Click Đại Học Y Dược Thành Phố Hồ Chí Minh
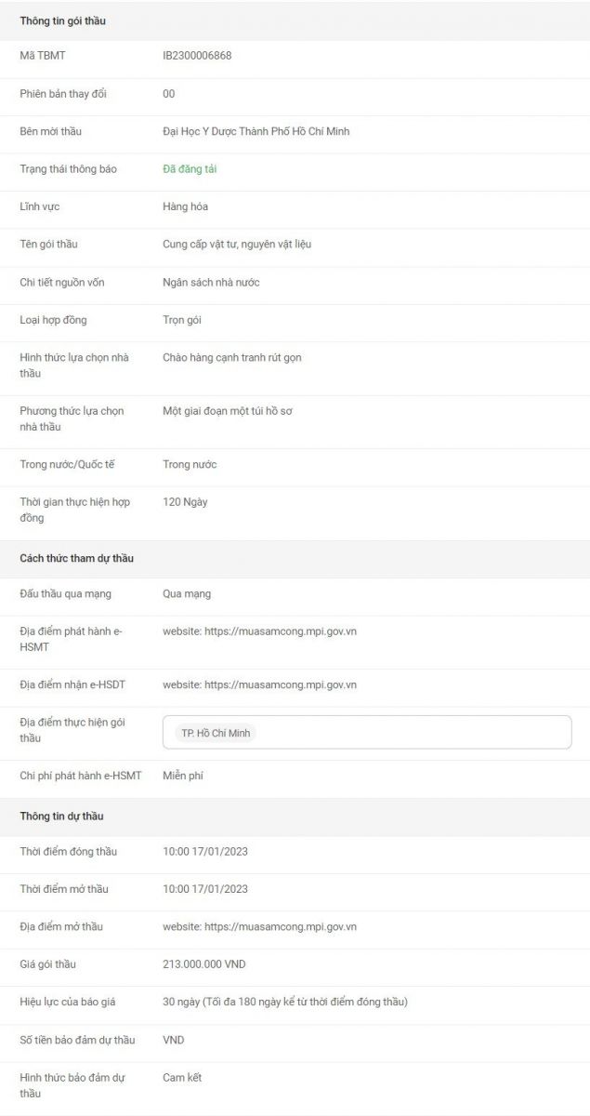The height and width of the screenshot is (1116, 590). pyautogui.click(x=256, y=131)
